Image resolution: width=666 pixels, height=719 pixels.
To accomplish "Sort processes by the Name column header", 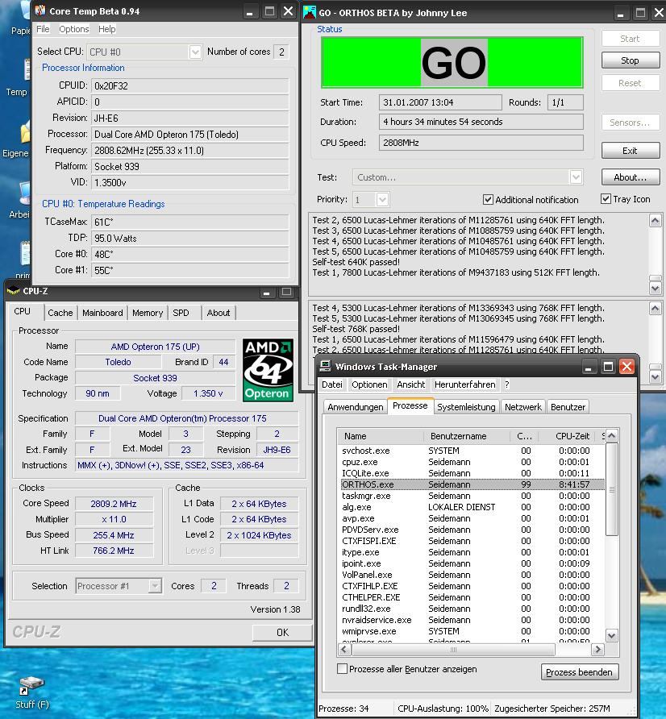I will [380, 435].
